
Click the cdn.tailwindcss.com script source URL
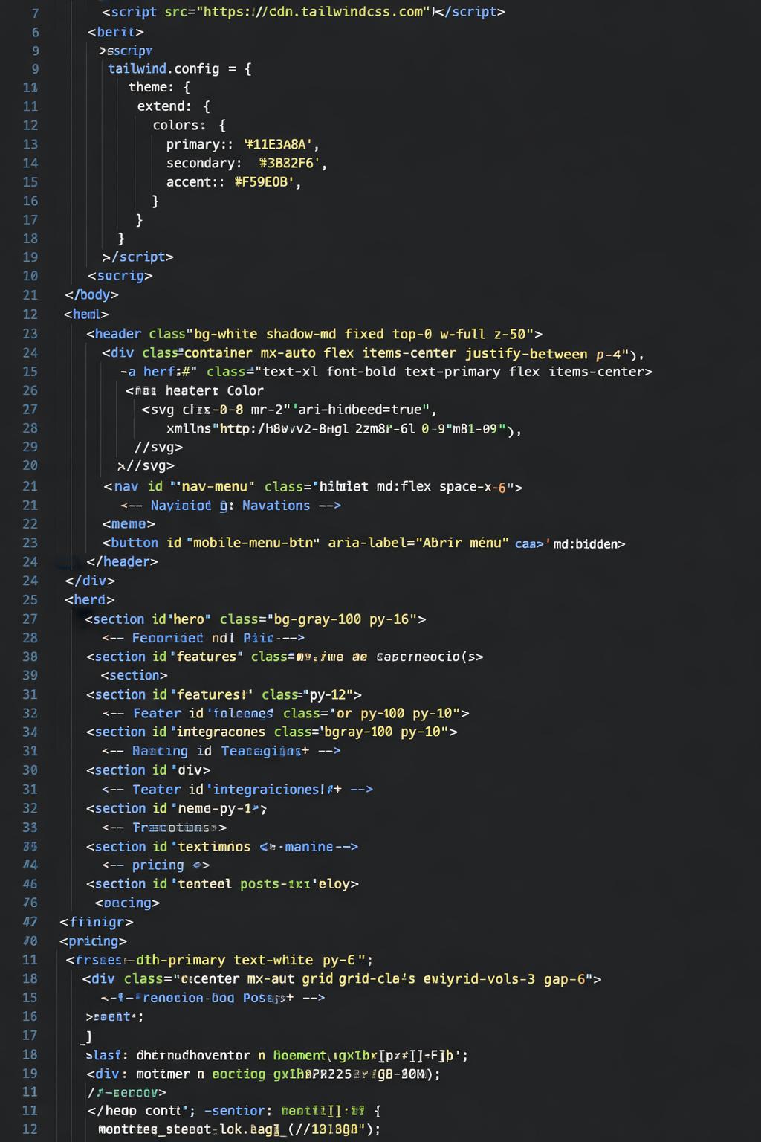pyautogui.click(x=314, y=12)
